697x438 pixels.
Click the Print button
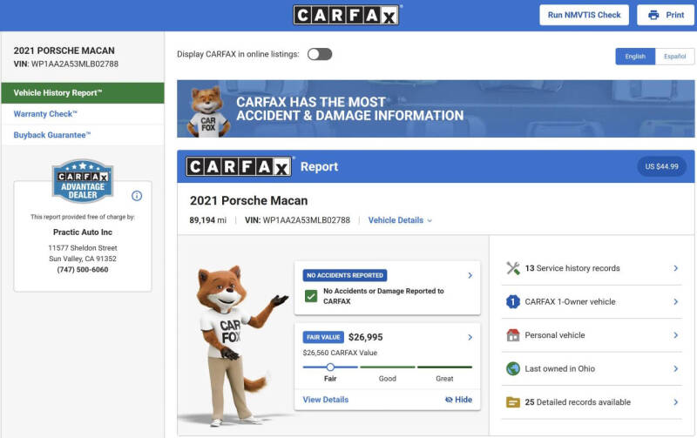tap(666, 15)
